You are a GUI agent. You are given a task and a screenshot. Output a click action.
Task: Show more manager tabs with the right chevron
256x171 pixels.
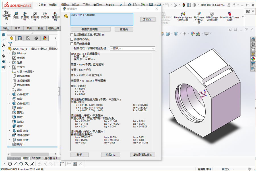[x=55, y=38]
